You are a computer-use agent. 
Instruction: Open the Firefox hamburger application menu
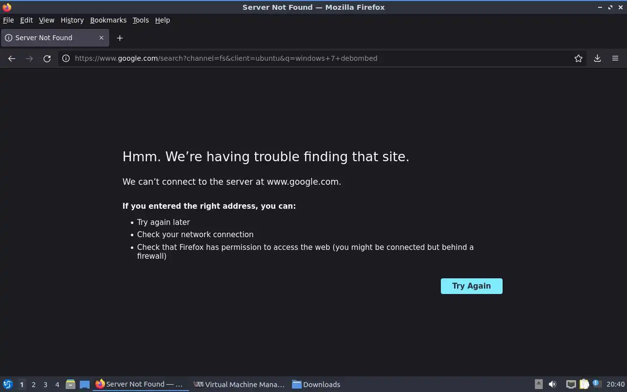(x=615, y=58)
